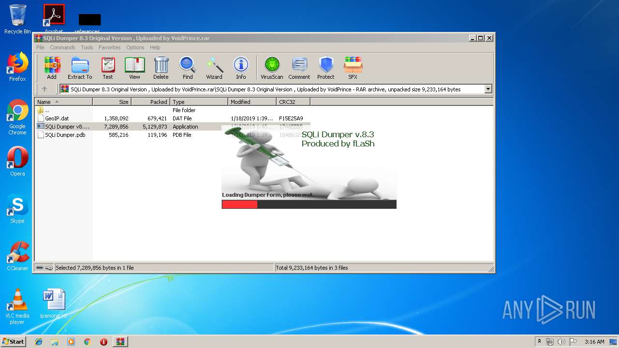619x348 pixels.
Task: Sort by Modified column header
Action: point(252,102)
